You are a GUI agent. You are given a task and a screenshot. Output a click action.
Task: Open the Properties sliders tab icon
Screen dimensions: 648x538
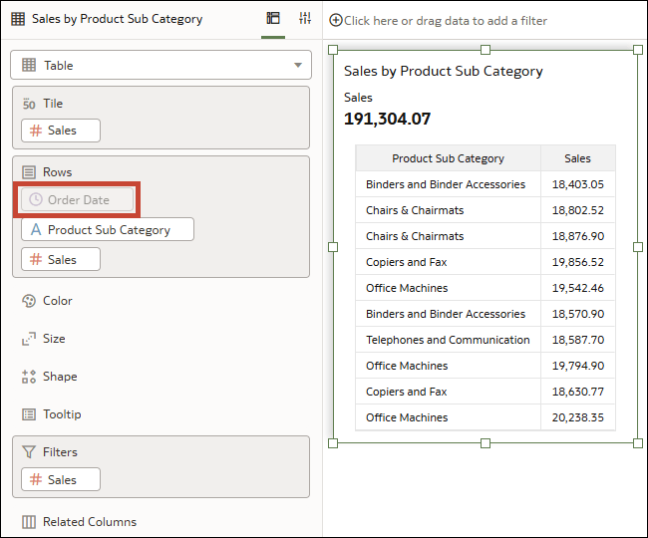305,19
